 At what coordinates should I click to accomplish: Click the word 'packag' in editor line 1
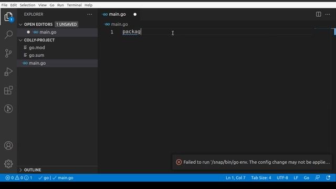coord(131,31)
